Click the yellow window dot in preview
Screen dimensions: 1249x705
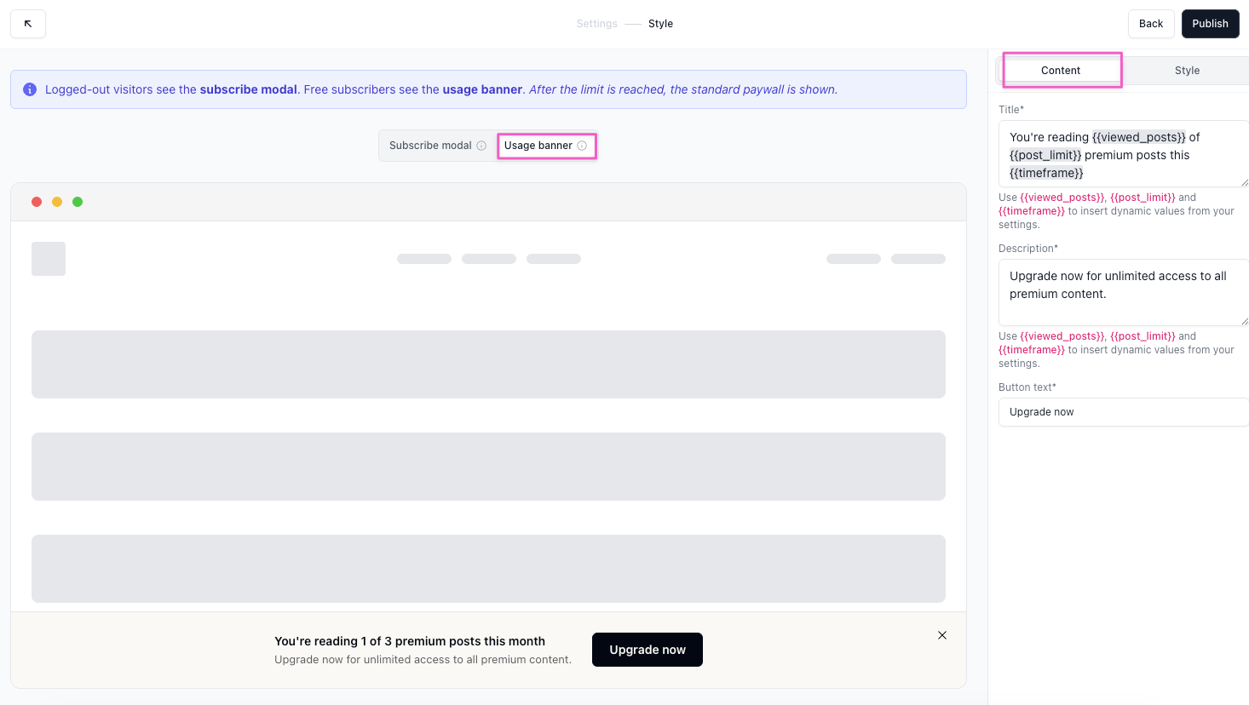[57, 202]
